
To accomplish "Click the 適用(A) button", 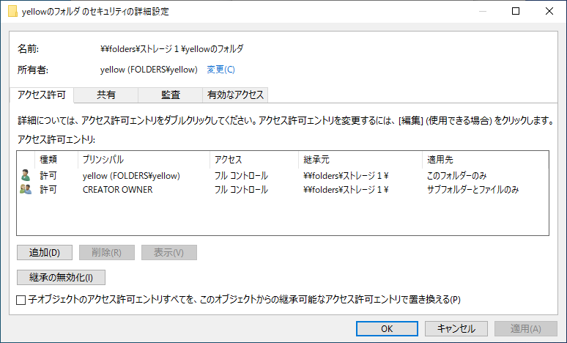I will (526, 328).
